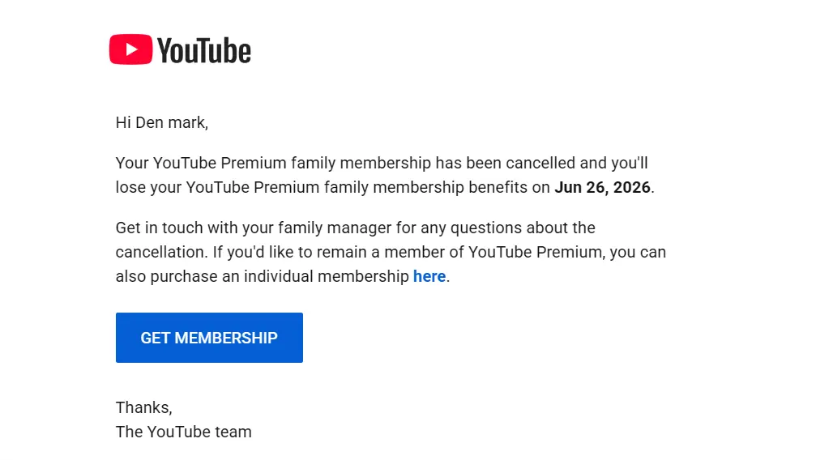The height and width of the screenshot is (460, 816).
Task: Click the word 'benefits' before the date
Action: [x=498, y=187]
